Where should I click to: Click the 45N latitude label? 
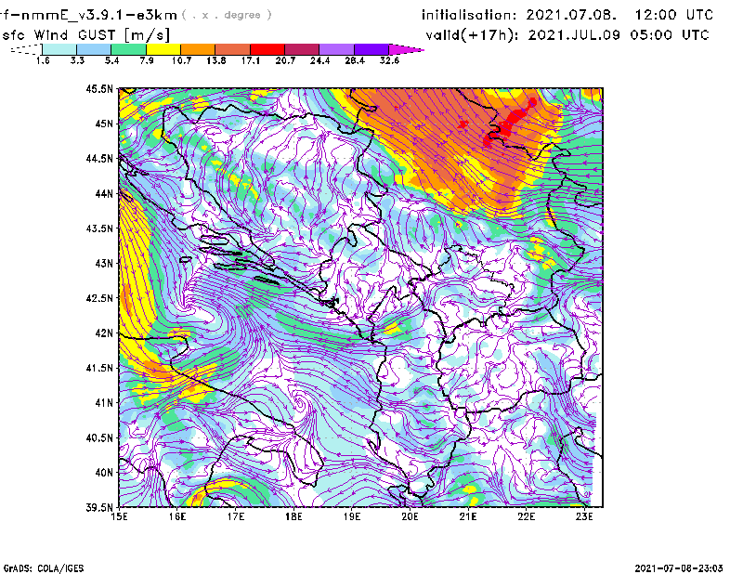104,124
